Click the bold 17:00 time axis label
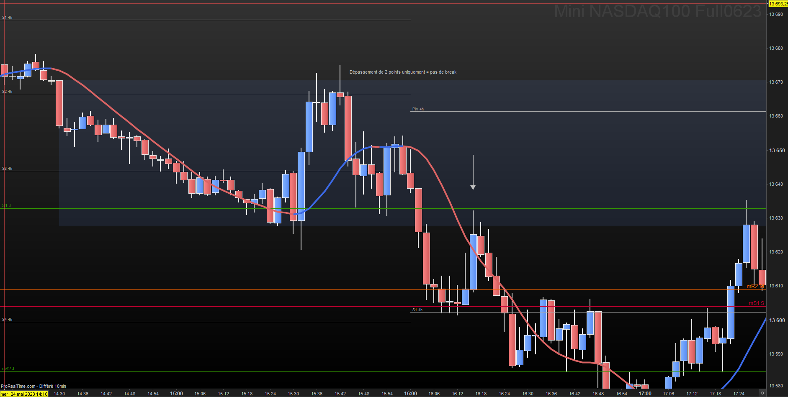The width and height of the screenshot is (788, 397). [645, 394]
